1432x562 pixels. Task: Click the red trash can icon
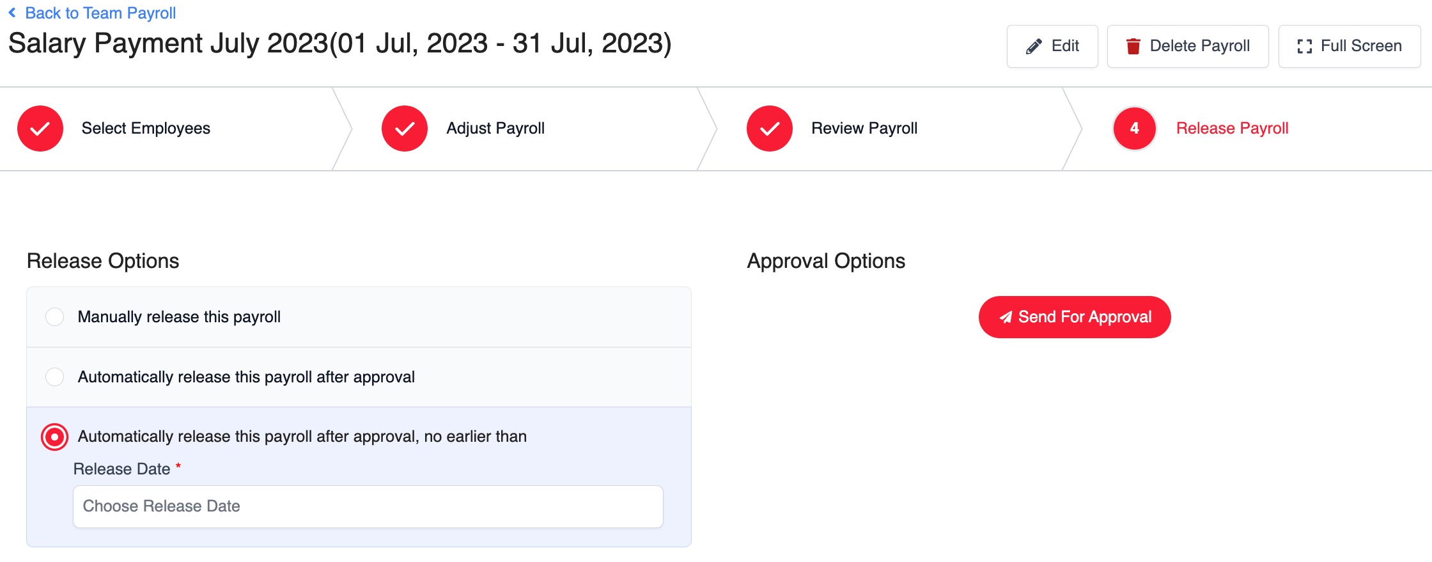[x=1133, y=46]
